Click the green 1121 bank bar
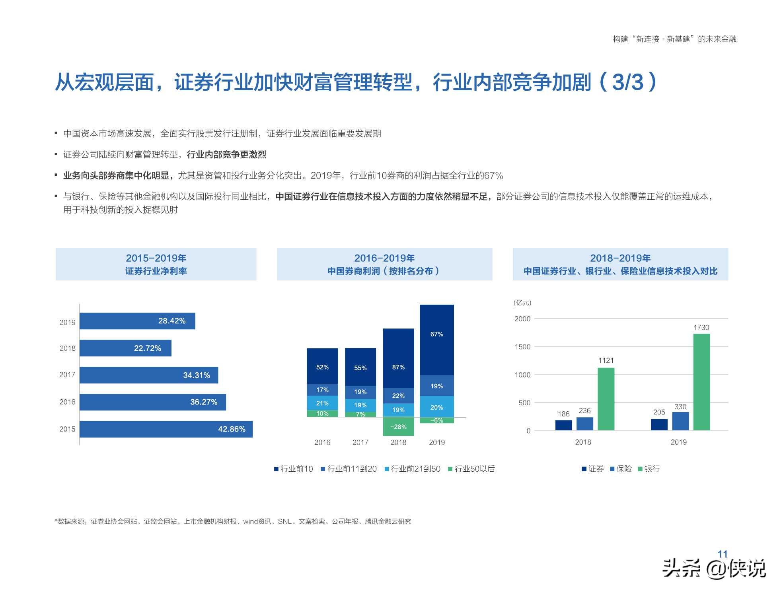The width and height of the screenshot is (783, 595). pyautogui.click(x=606, y=399)
